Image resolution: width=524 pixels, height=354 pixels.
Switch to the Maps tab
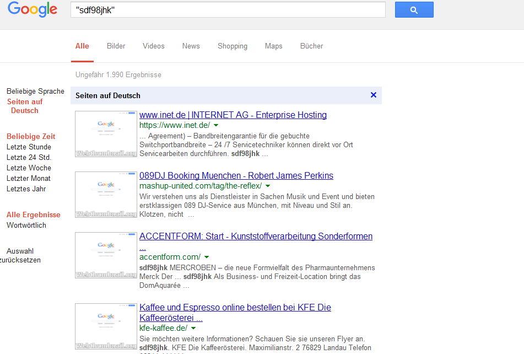pyautogui.click(x=273, y=46)
